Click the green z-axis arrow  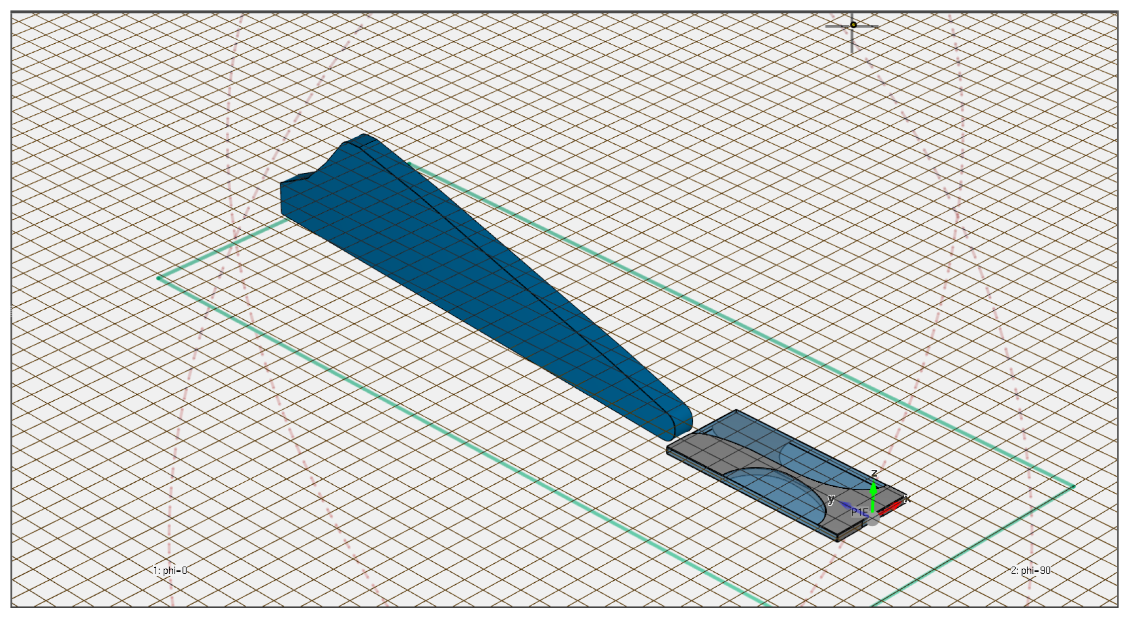pos(873,495)
